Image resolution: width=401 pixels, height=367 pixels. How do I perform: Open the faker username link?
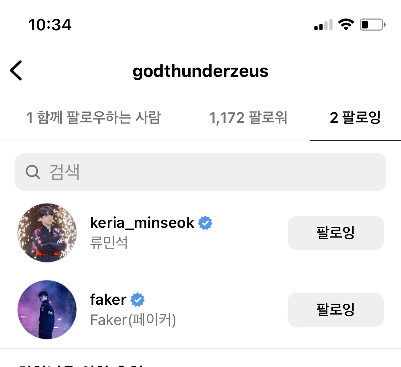[108, 300]
